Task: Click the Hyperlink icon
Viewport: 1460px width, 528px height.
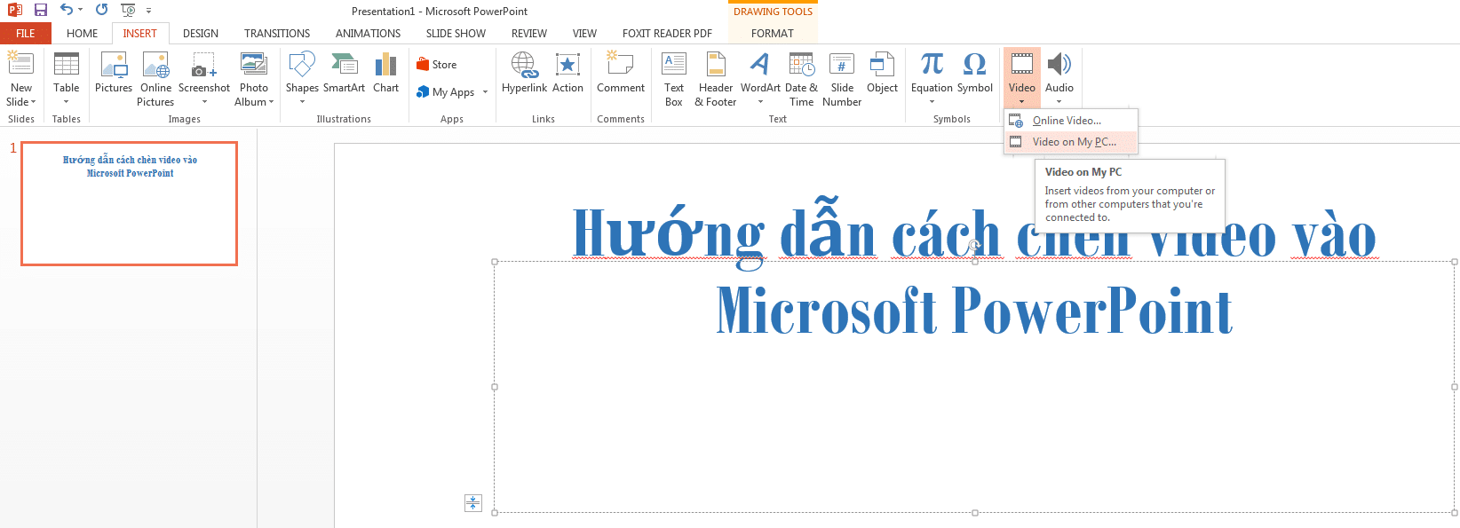Action: click(x=524, y=65)
